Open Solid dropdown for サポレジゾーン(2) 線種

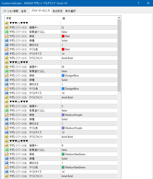pos(89,80)
